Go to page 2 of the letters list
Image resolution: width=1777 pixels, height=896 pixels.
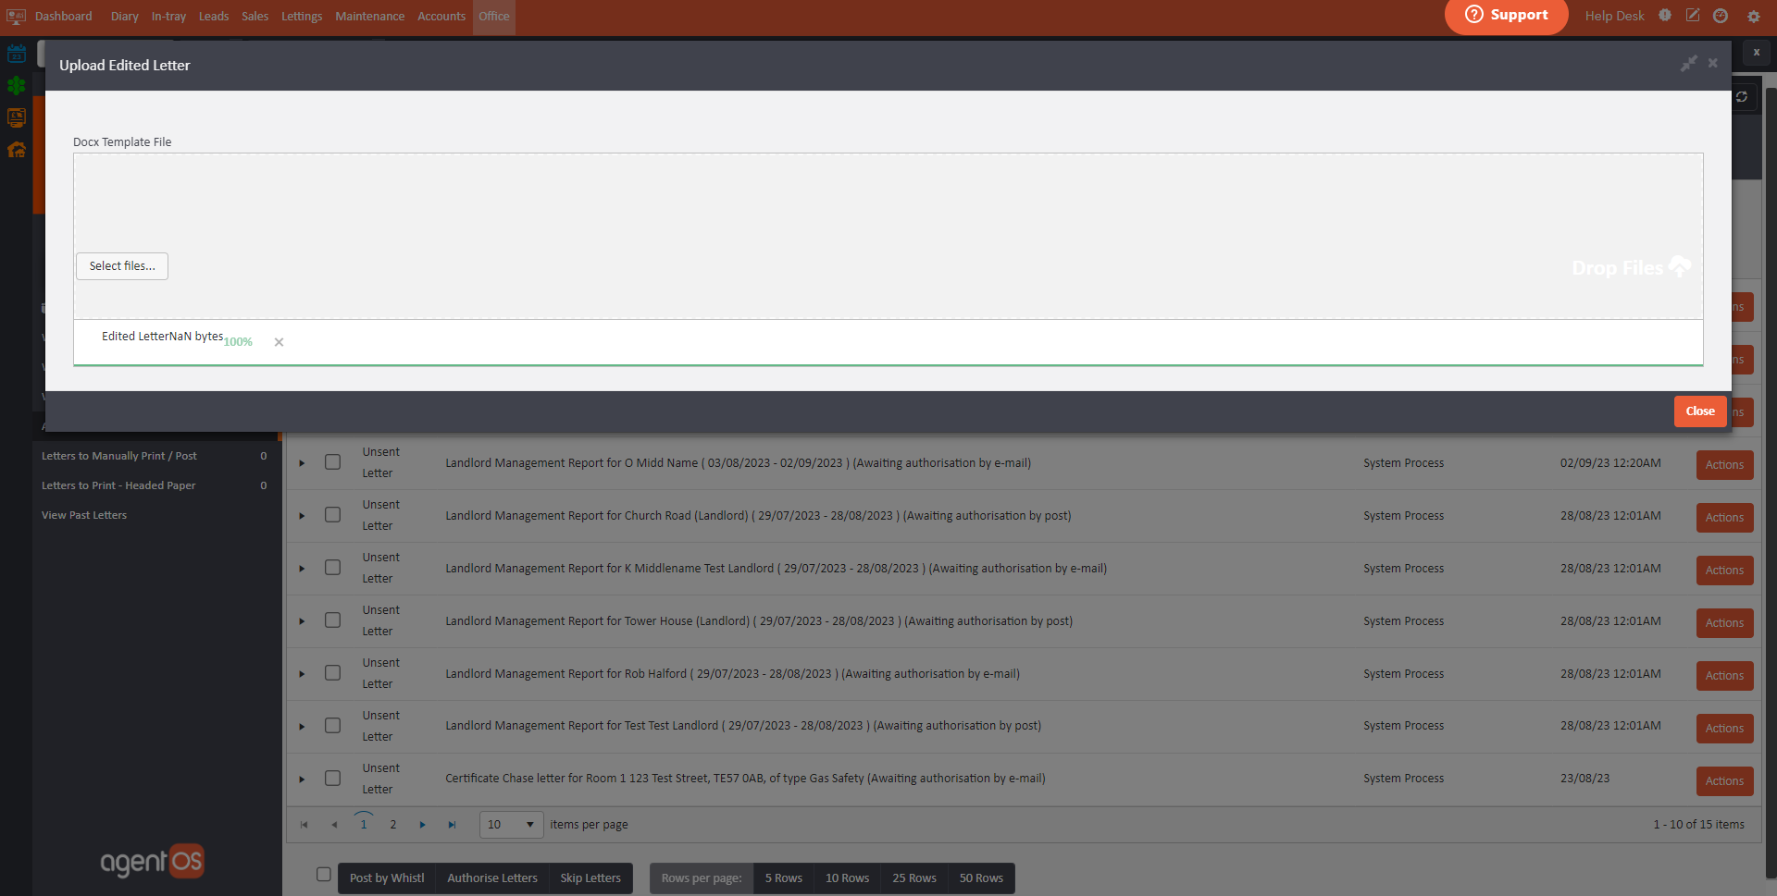pyautogui.click(x=393, y=825)
